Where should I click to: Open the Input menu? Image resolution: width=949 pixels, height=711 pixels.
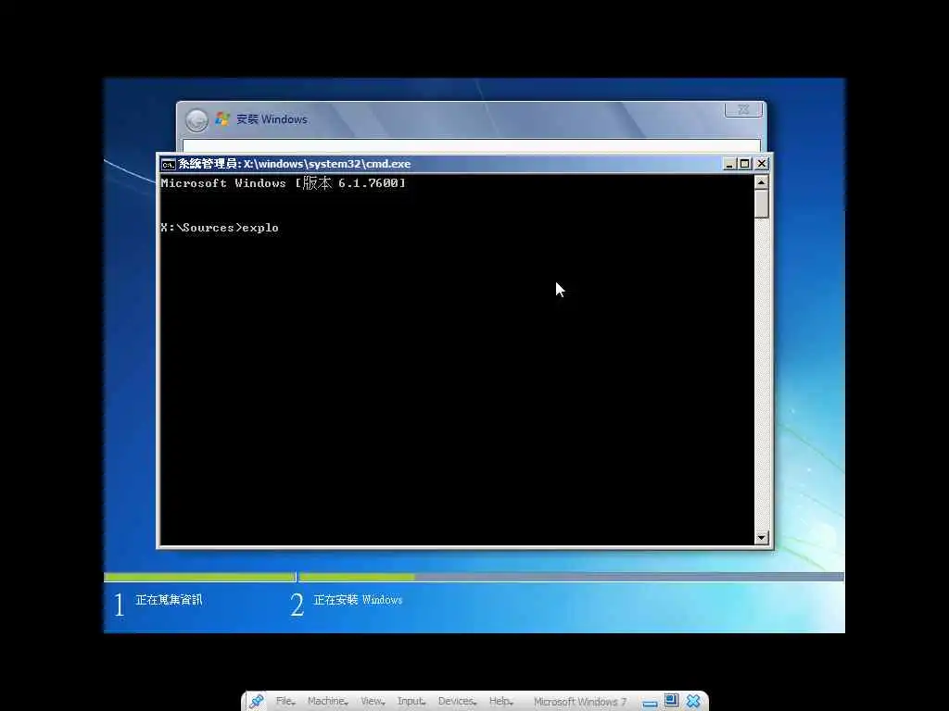[411, 701]
